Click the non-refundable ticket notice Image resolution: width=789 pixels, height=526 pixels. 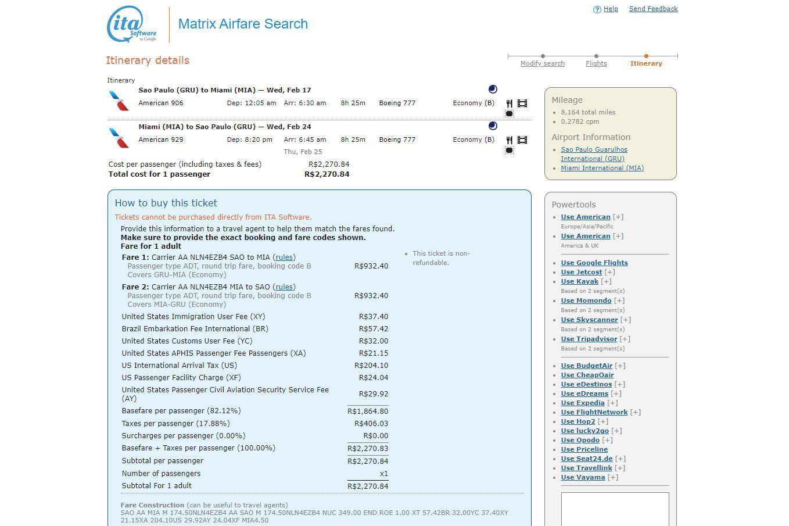[442, 258]
